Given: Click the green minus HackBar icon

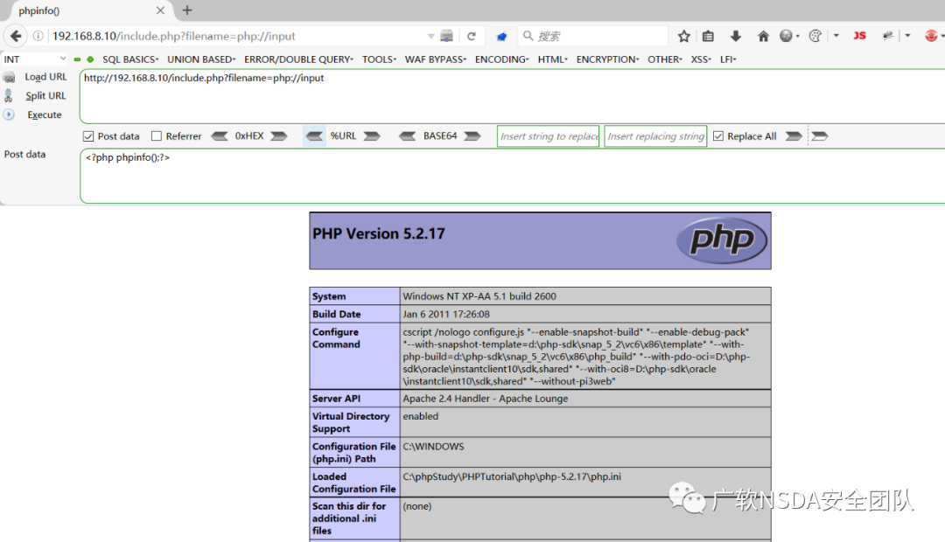Looking at the screenshot, I should [x=77, y=59].
